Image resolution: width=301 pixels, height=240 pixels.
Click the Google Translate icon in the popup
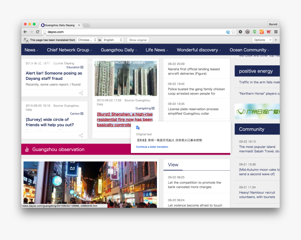pos(138,128)
